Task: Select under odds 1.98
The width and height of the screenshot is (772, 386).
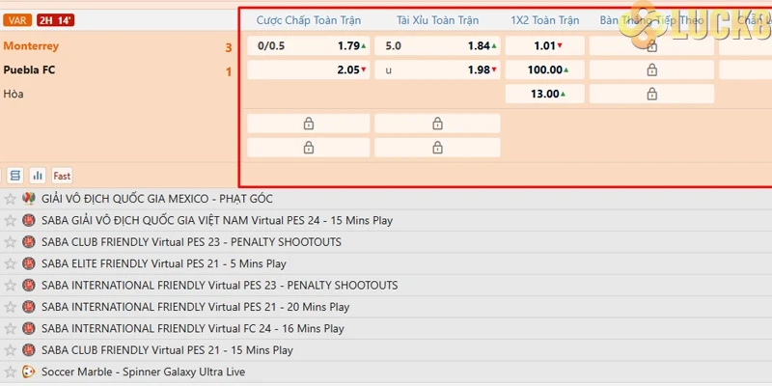Action: (x=437, y=69)
